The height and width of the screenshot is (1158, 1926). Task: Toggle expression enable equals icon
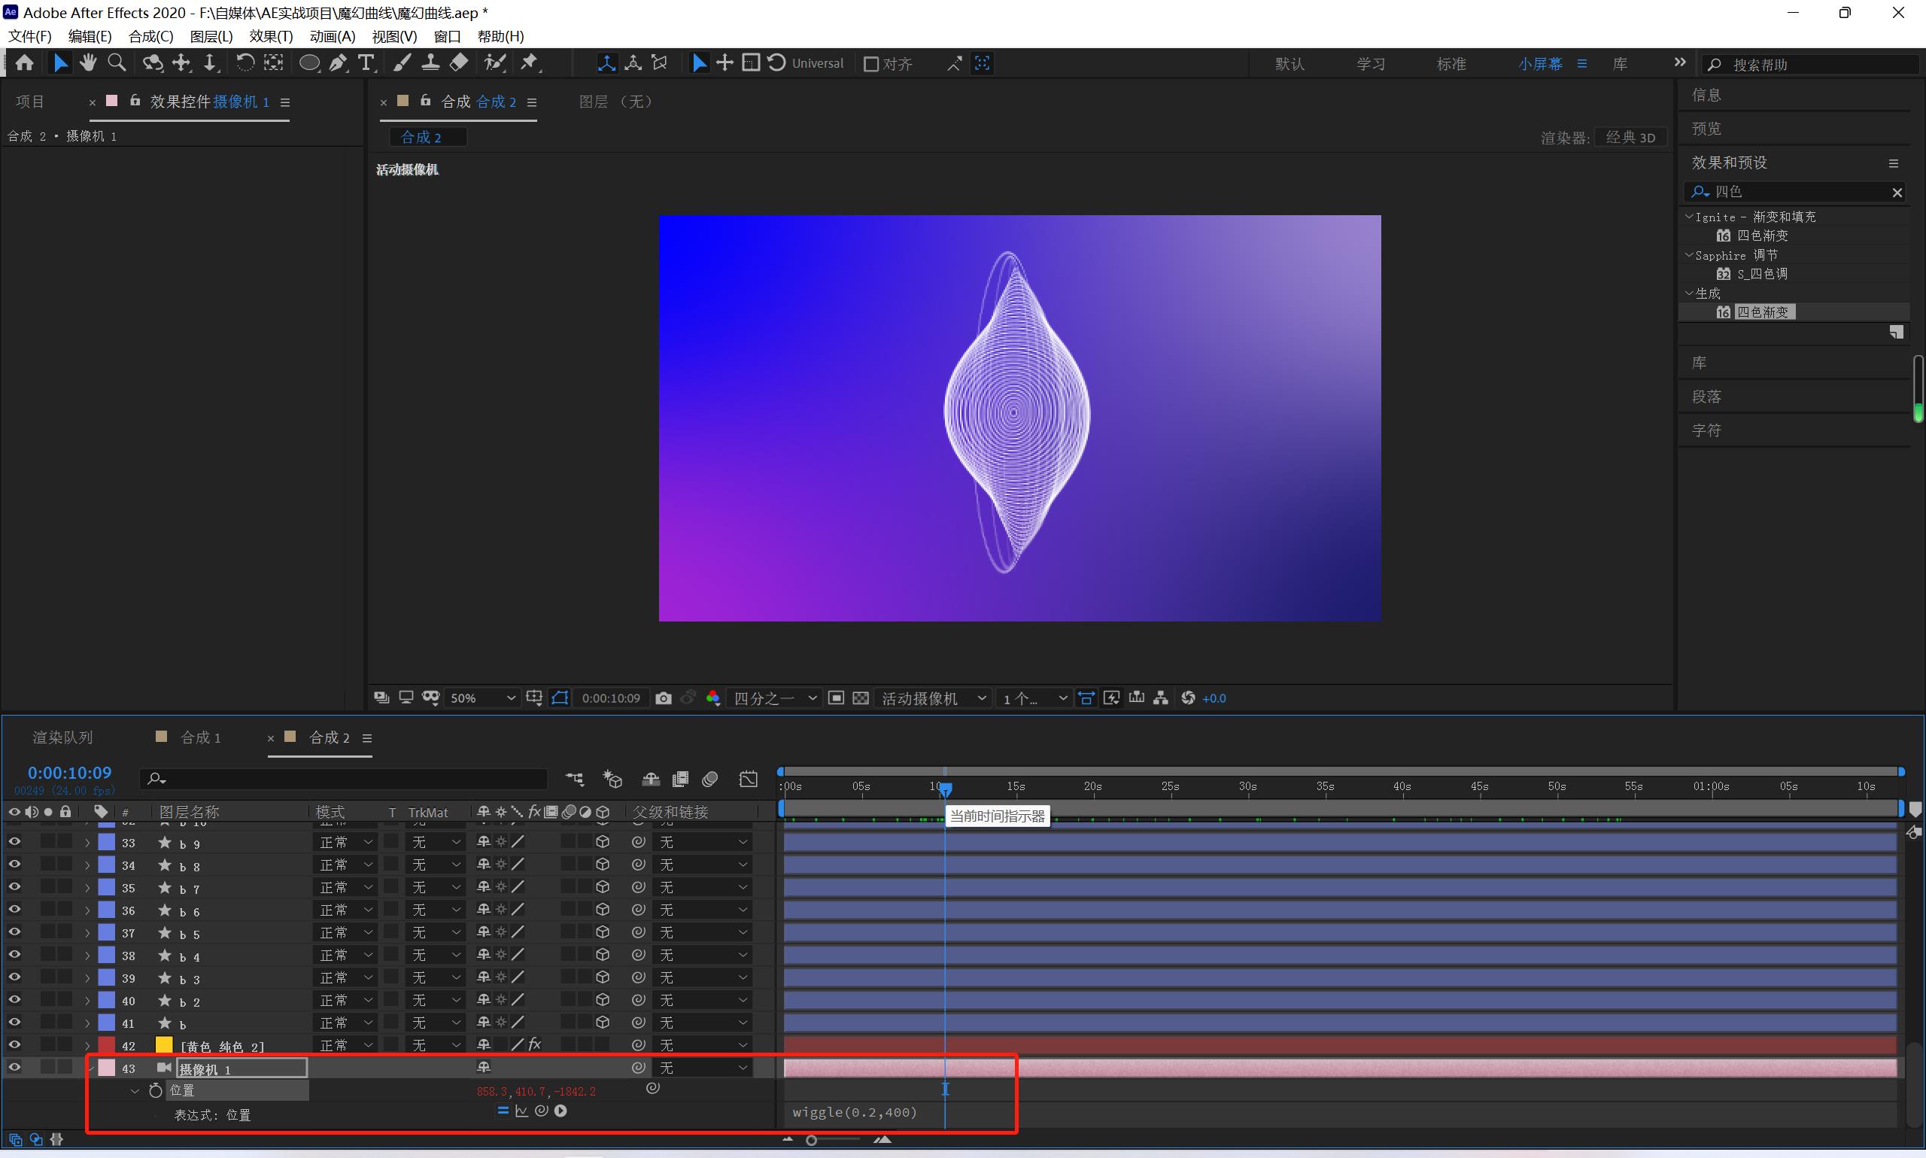pos(503,1111)
